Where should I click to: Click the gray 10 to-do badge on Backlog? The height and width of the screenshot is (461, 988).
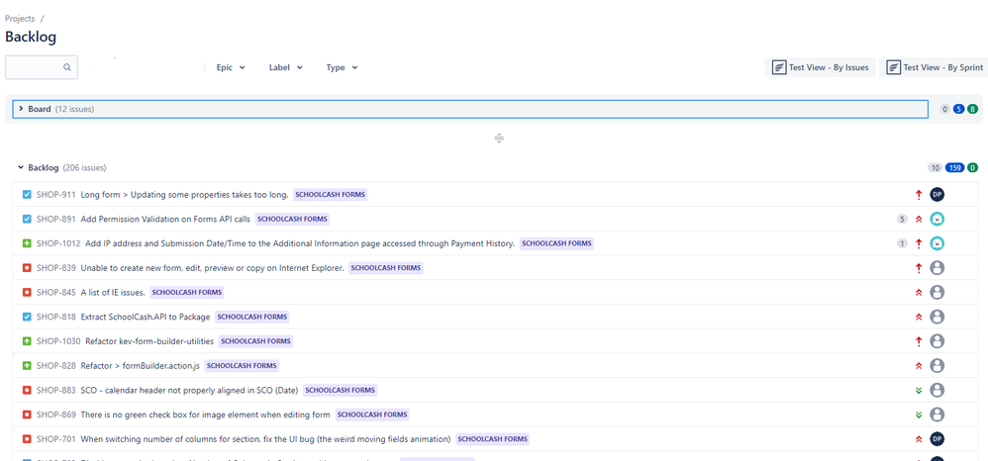click(936, 167)
